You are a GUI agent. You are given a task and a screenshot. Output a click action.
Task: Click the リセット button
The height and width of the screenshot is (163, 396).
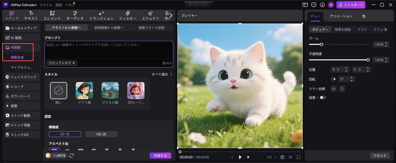(x=380, y=156)
